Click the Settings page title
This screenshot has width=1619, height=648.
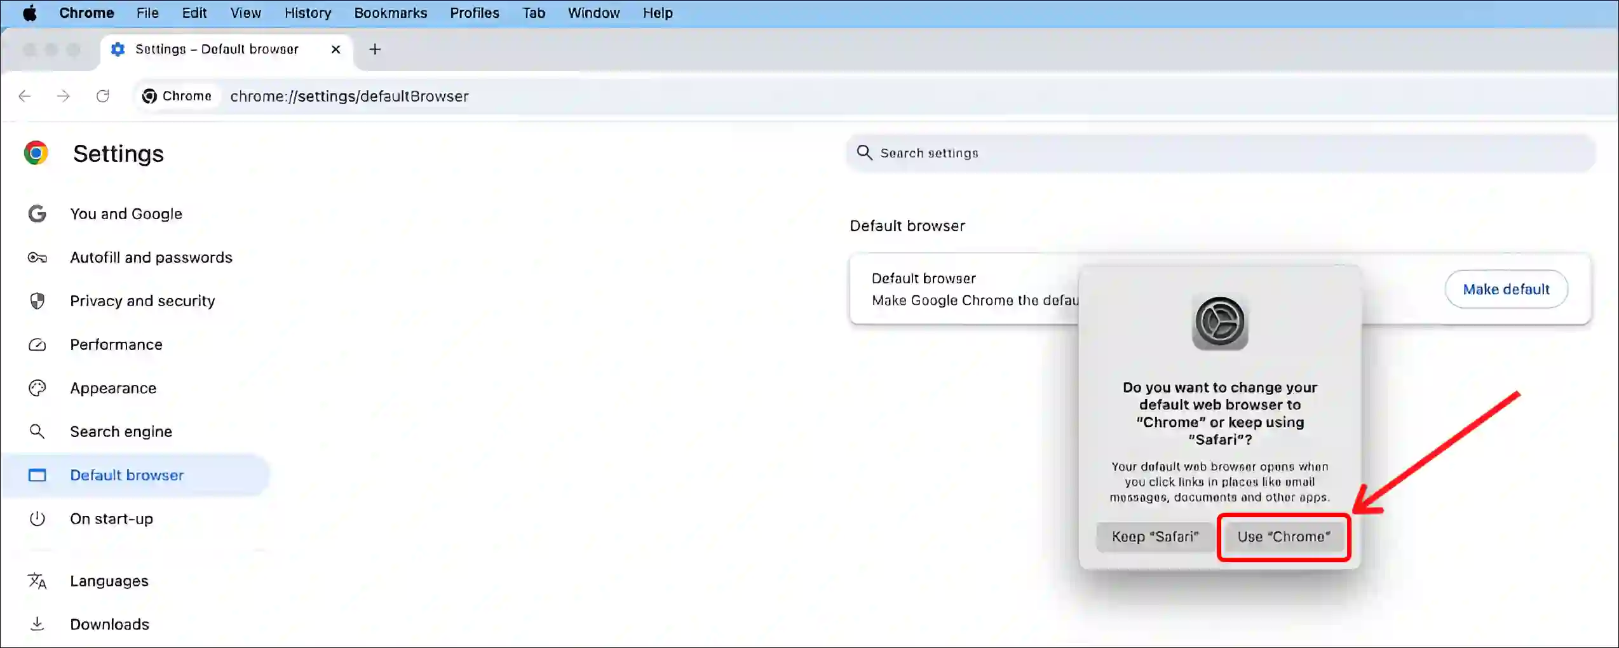[118, 154]
